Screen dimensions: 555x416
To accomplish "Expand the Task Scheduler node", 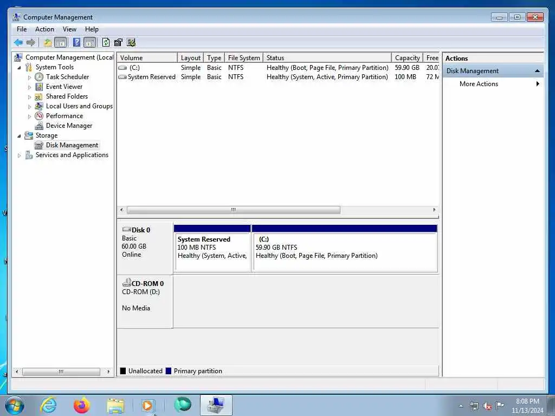I will [x=29, y=77].
